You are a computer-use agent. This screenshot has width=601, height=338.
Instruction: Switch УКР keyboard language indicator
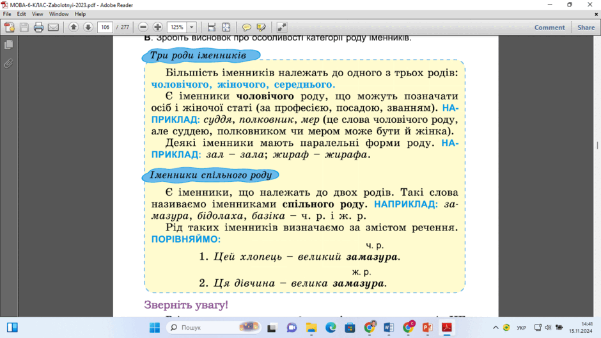521,328
